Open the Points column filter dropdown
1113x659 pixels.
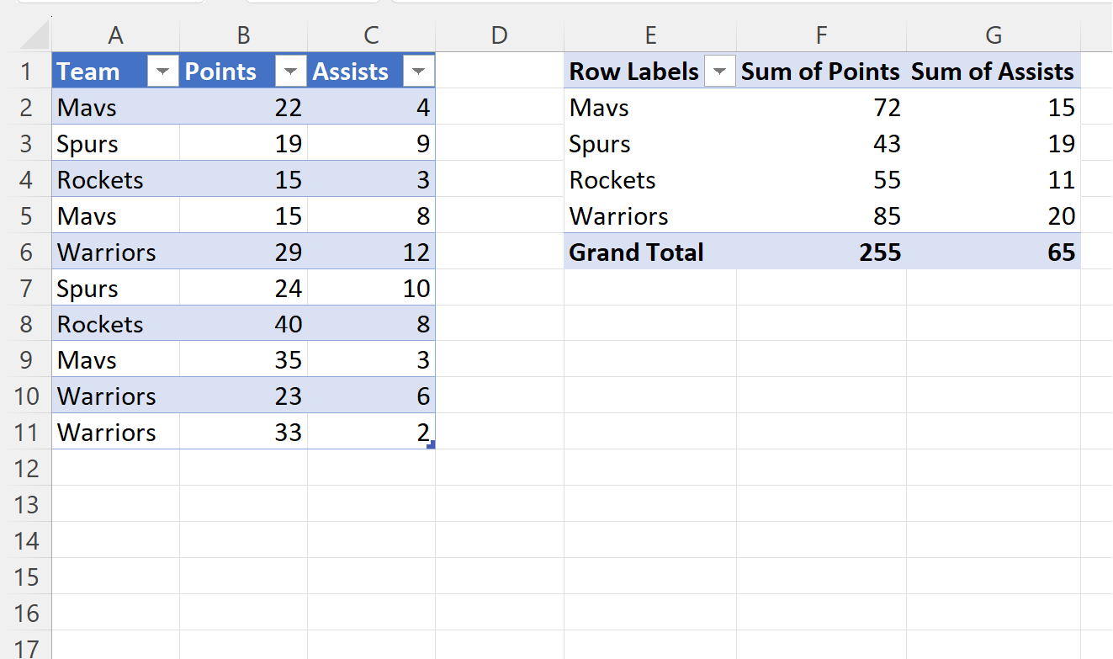tap(291, 72)
